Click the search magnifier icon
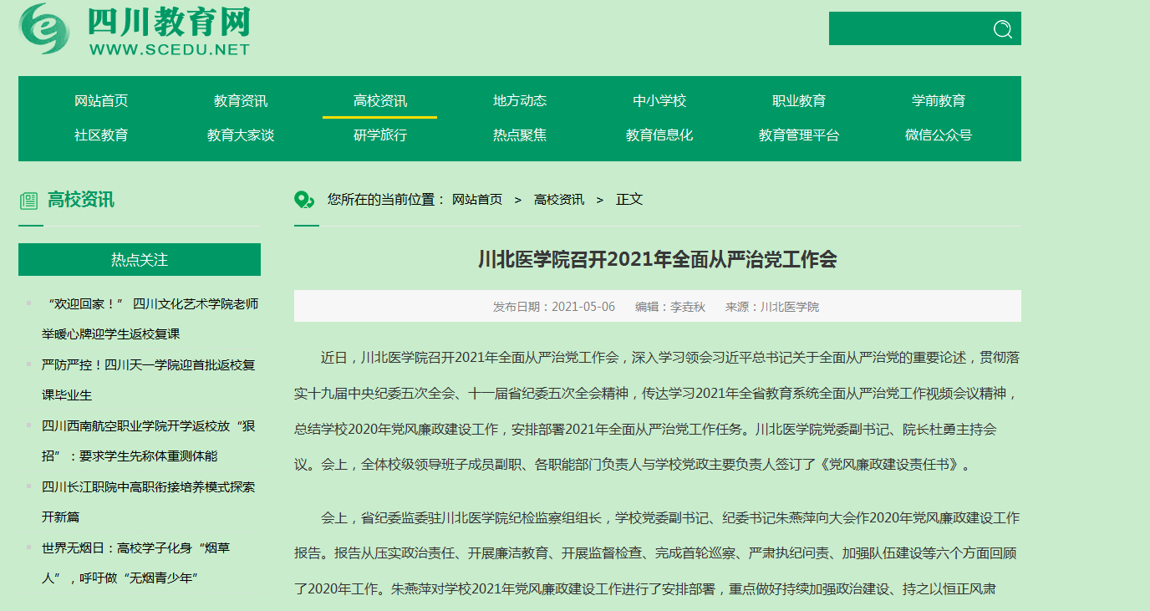 point(1002,29)
